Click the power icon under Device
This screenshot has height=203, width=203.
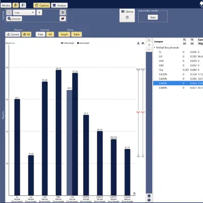pos(127,17)
